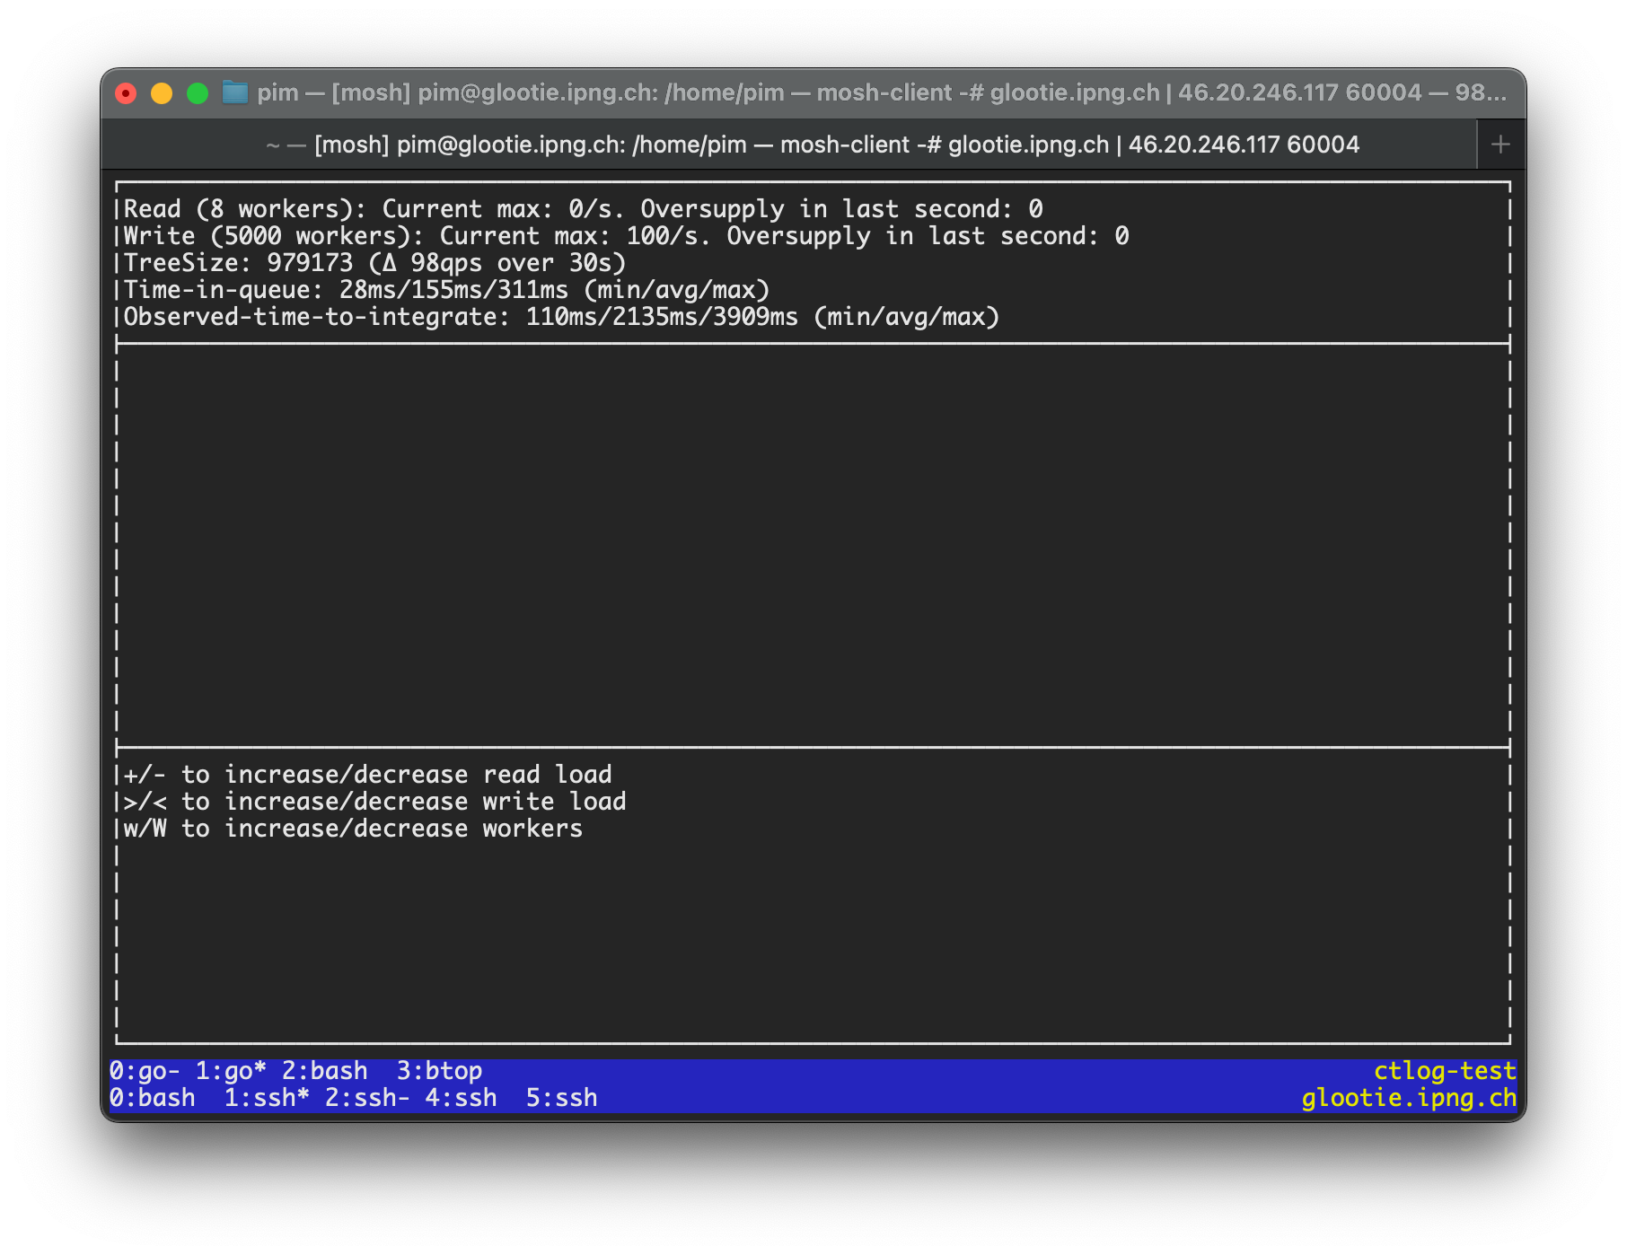Close the terminal window with red button
1627x1255 pixels.
pos(126,93)
